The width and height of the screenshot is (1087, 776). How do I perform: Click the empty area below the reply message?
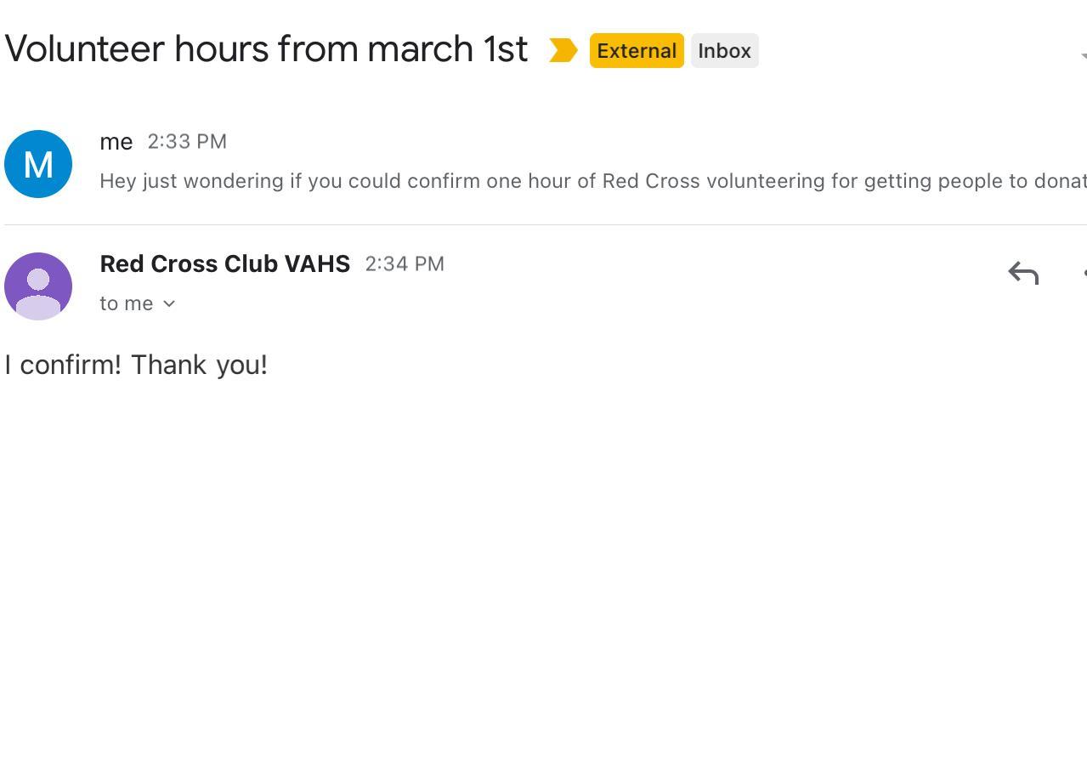click(544, 578)
